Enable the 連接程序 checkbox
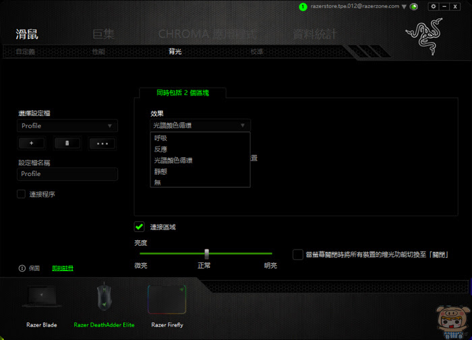Viewport: 472px width, 340px height. click(x=21, y=194)
